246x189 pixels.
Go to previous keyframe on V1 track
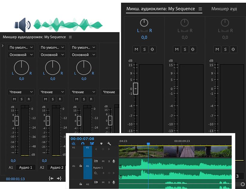96,149
